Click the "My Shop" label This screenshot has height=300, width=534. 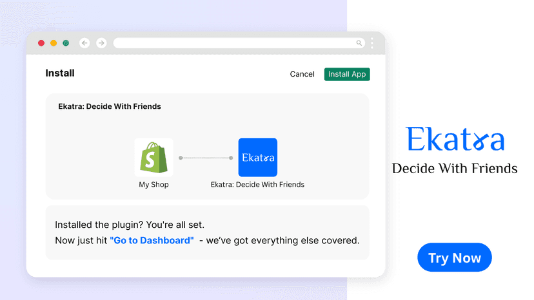[x=153, y=185]
